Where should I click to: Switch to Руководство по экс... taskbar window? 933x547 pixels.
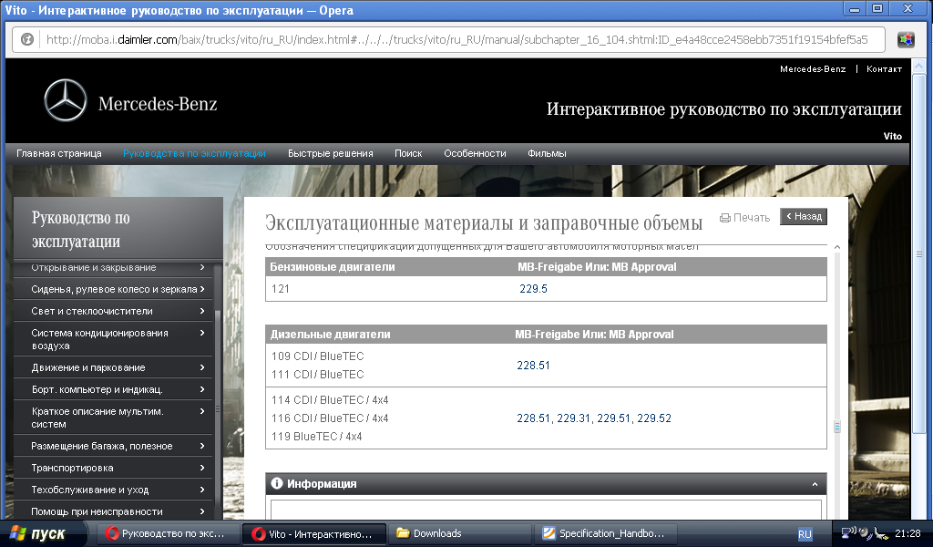[x=168, y=533]
